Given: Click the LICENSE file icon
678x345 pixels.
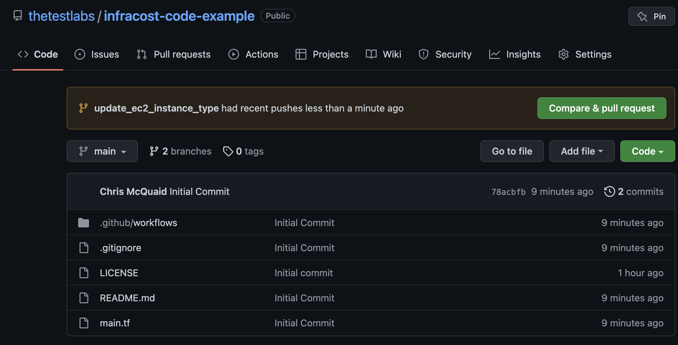Looking at the screenshot, I should (x=84, y=273).
